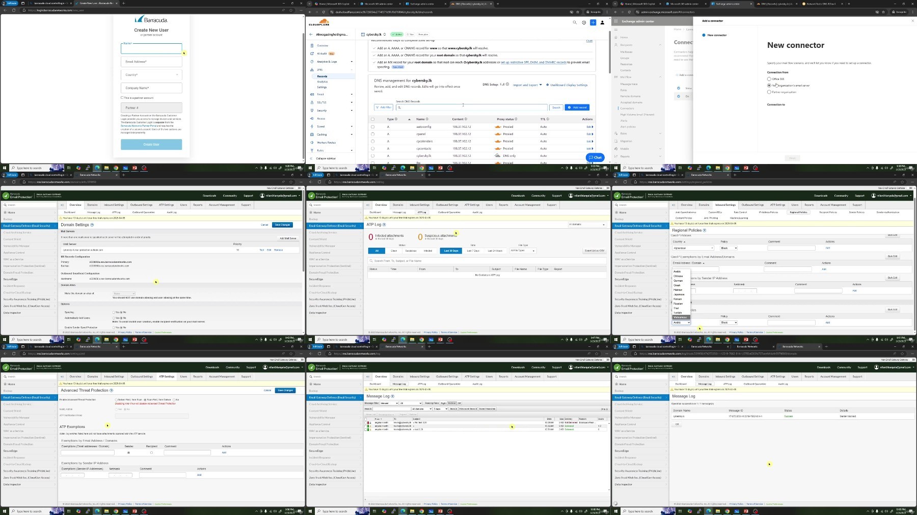917x515 pixels.
Task: Open the Afghanistan country dropdown in GeoIP Policies
Action: tap(693, 248)
